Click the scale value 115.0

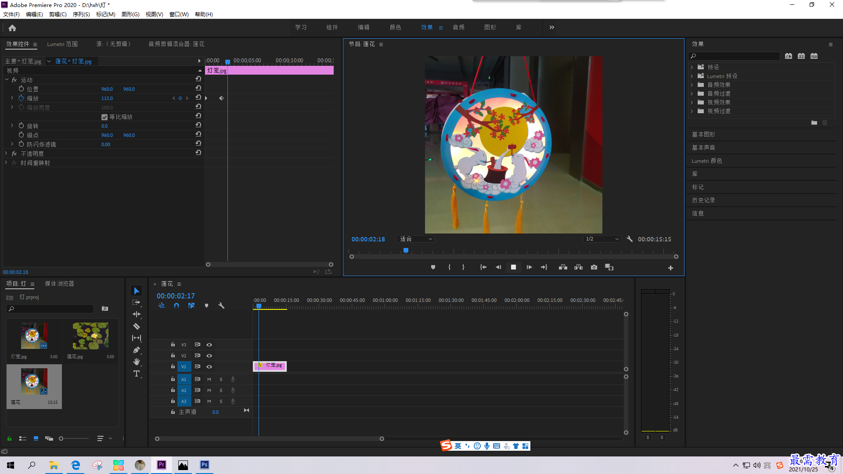pos(107,98)
